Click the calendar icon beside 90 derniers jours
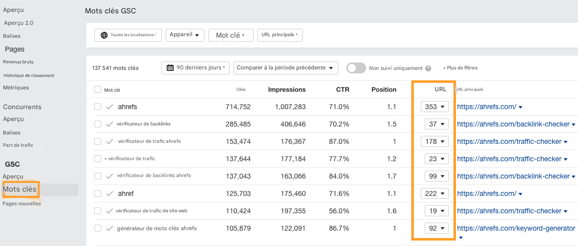 click(x=170, y=68)
